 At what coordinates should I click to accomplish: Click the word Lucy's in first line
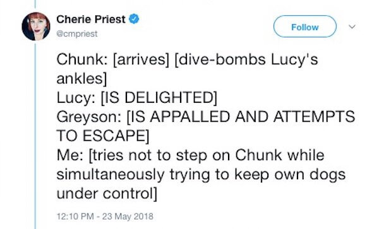294,59
